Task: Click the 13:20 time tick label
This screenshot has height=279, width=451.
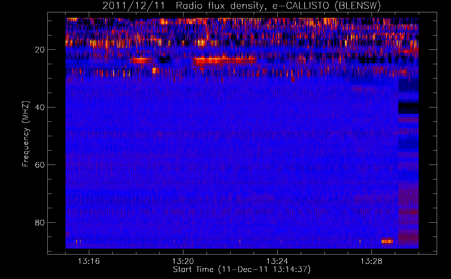Action: [183, 261]
